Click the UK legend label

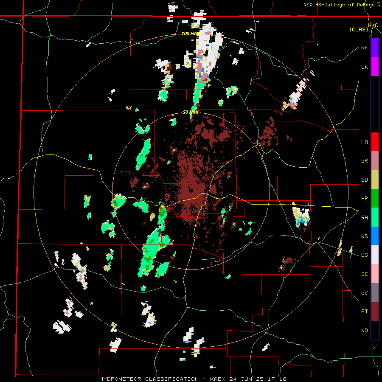point(364,67)
